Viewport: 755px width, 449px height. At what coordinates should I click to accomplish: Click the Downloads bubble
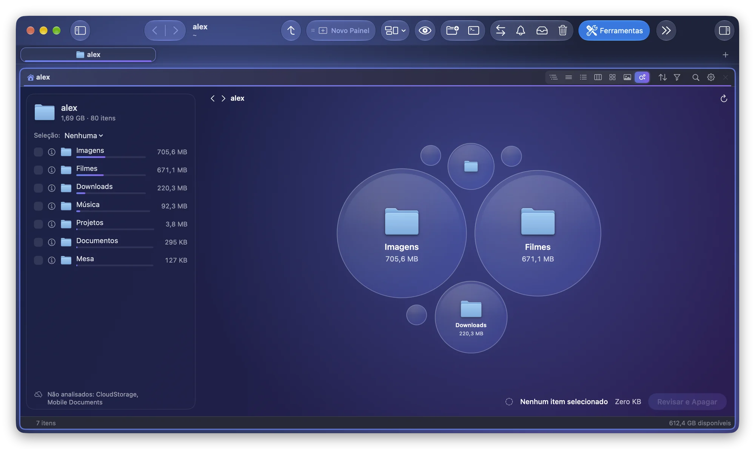tap(471, 317)
